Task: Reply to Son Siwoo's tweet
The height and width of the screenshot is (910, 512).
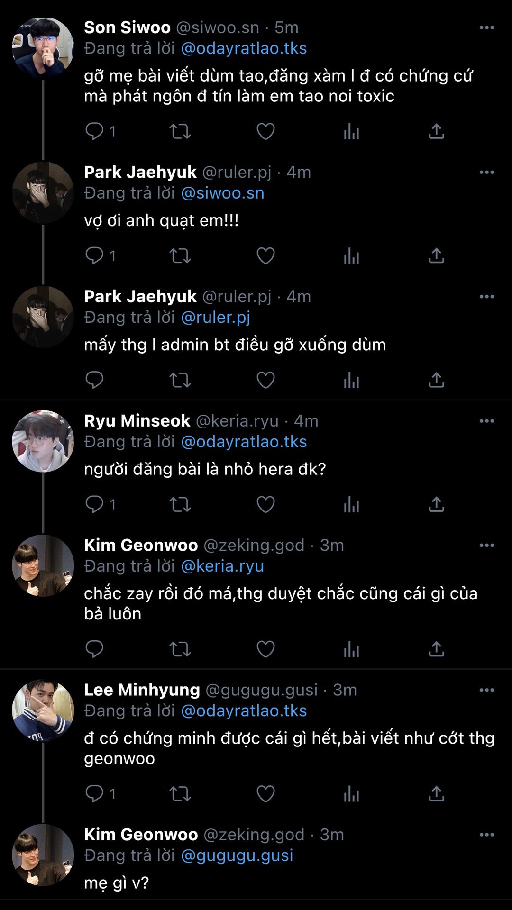Action: point(94,131)
